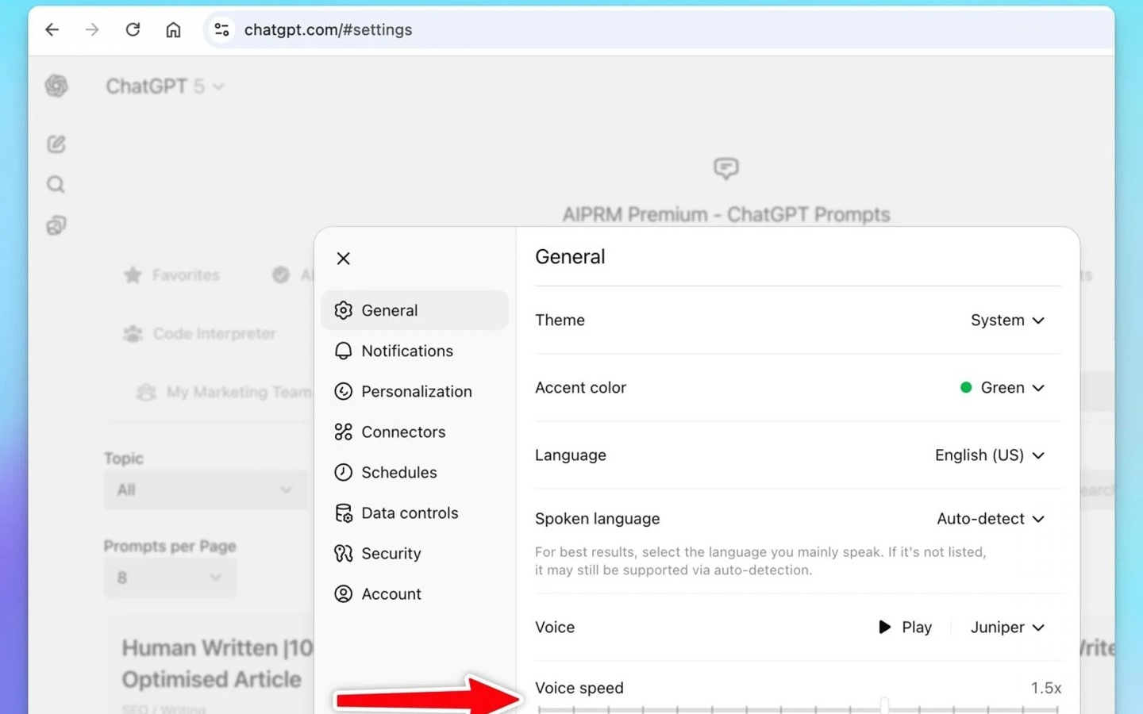Start a new chat with pencil icon
1143x714 pixels.
[56, 144]
